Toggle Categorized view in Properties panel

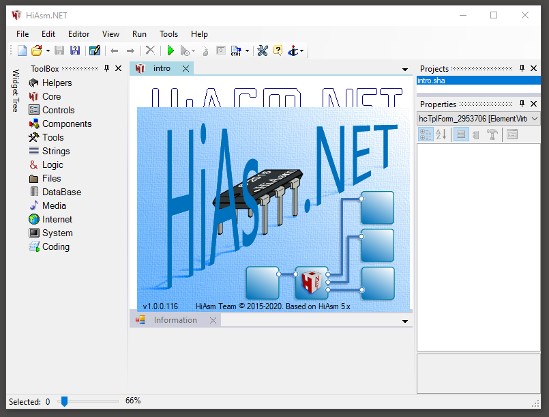[x=426, y=134]
